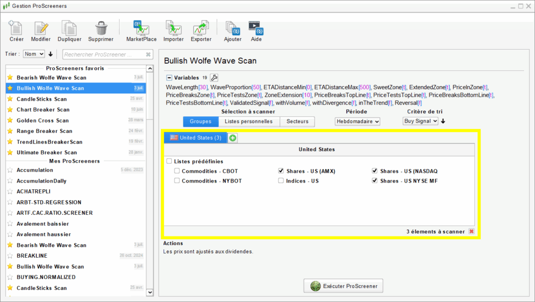Collapse the Variables section
The image size is (535, 302).
point(168,76)
